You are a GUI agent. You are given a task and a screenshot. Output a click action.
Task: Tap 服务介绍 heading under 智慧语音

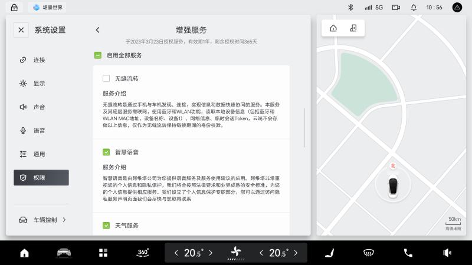[x=114, y=167]
